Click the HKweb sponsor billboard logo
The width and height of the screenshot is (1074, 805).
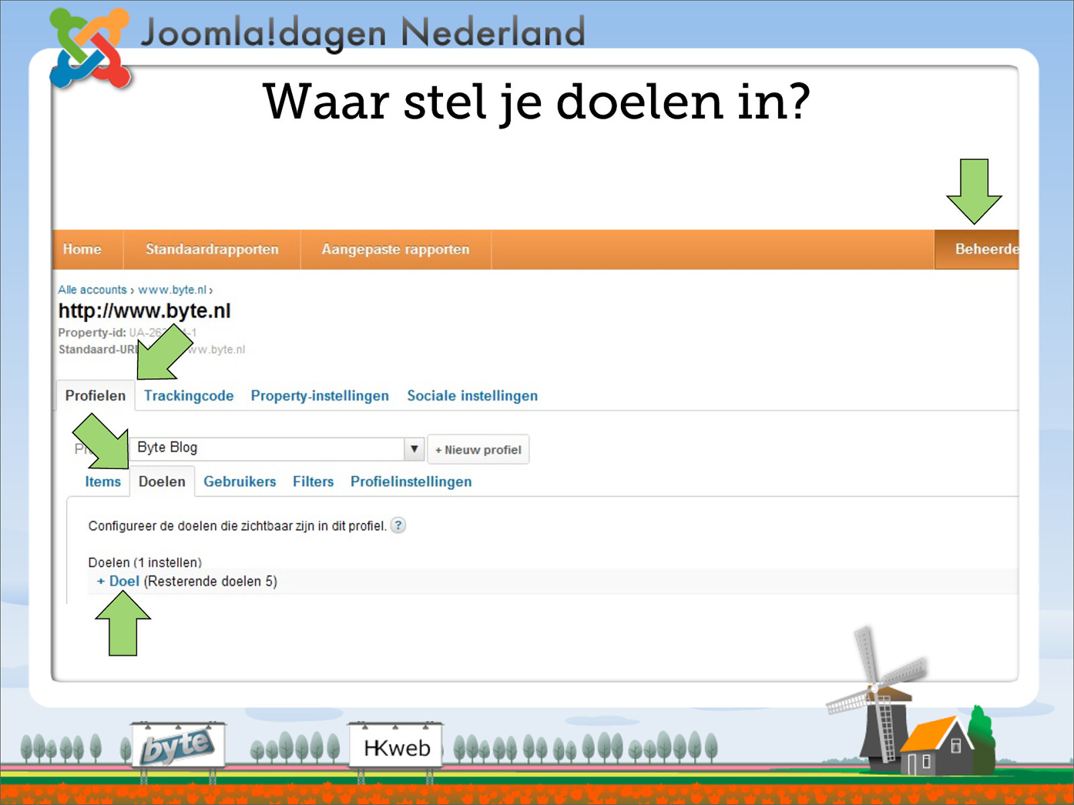pyautogui.click(x=396, y=747)
